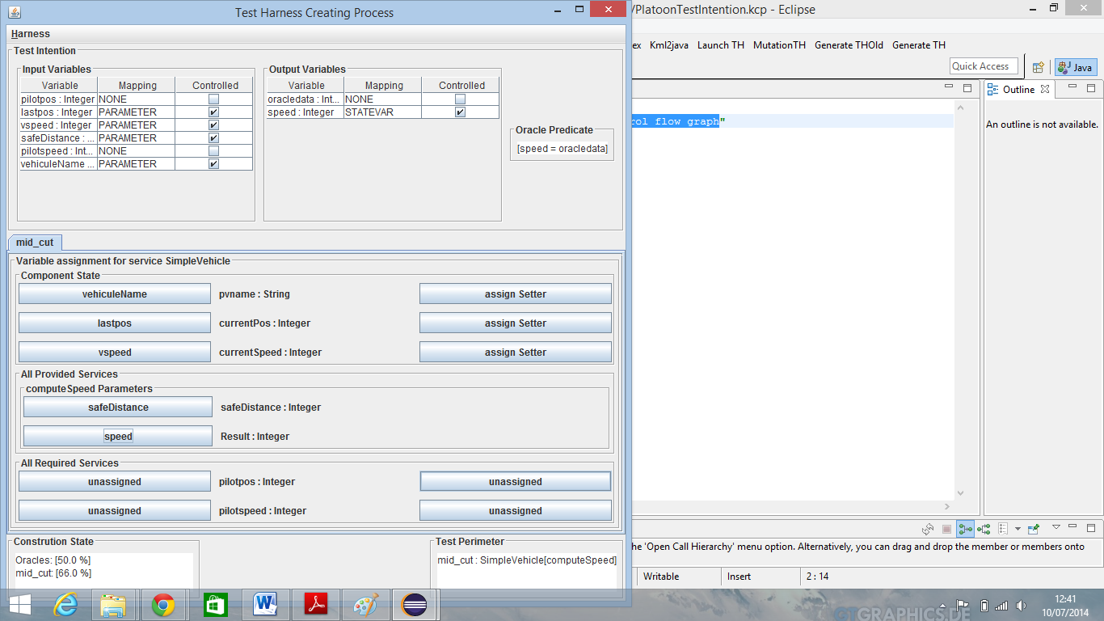Select the mid_cut tab
This screenshot has width=1104, height=621.
(x=35, y=243)
